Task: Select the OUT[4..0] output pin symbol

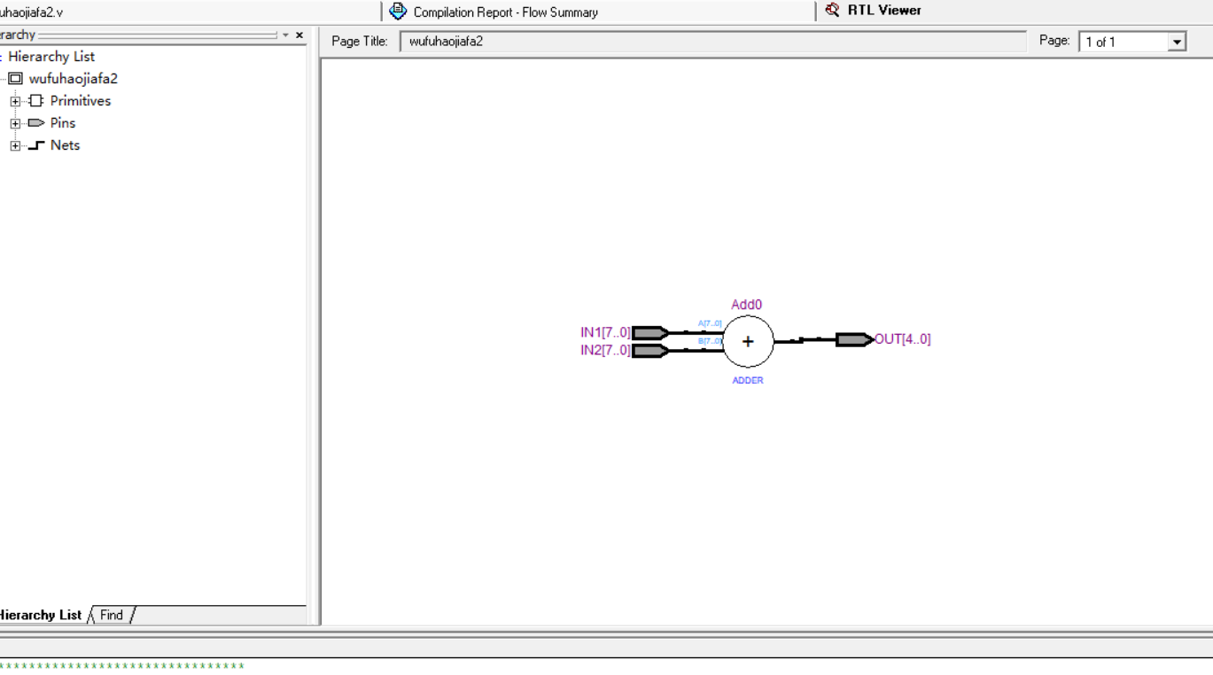Action: (x=854, y=339)
